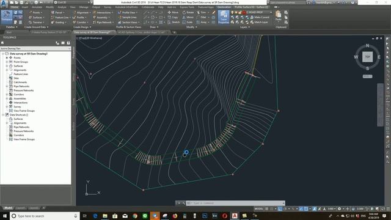This screenshot has height=220, width=391.
Task: Click Match Layer button
Action: (x=259, y=22)
